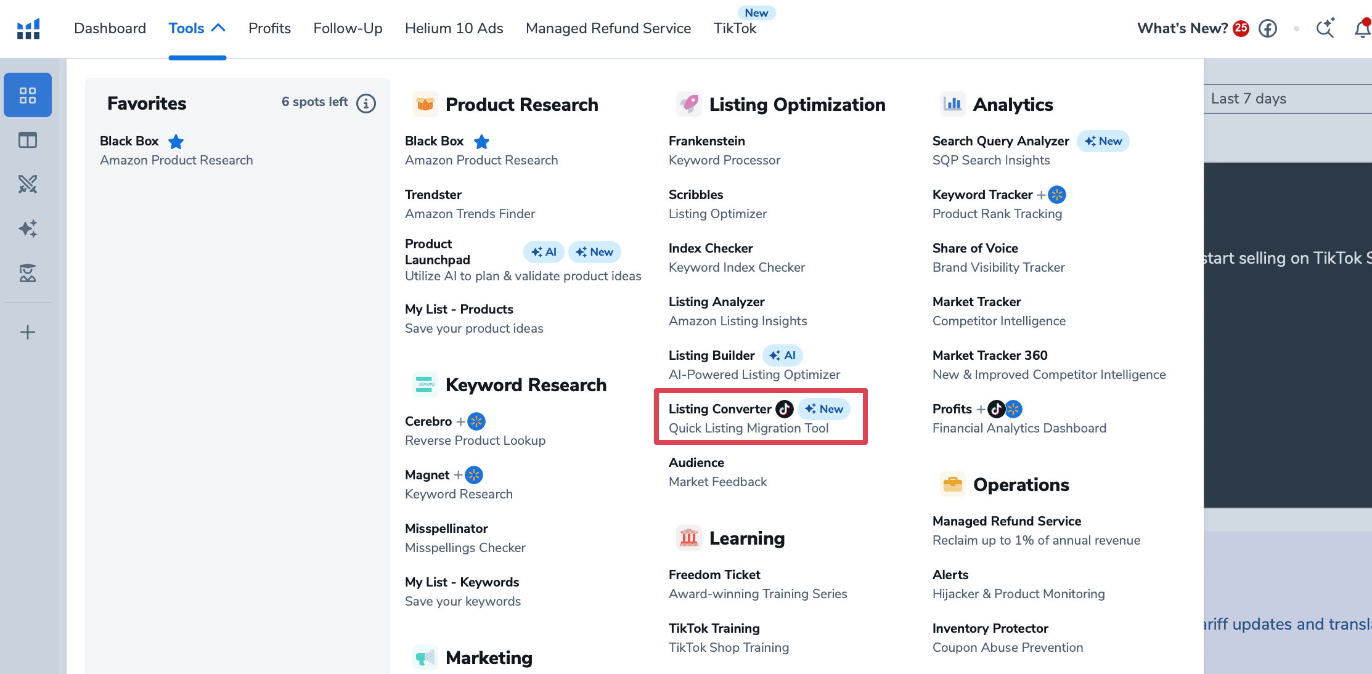Open the Facebook icon in the header

click(x=1267, y=28)
